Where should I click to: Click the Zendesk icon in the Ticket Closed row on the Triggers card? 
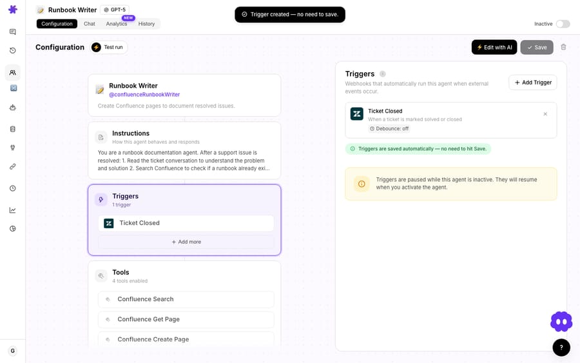pyautogui.click(x=109, y=223)
